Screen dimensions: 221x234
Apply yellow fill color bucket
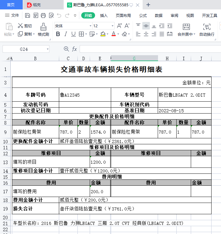tap(103, 34)
